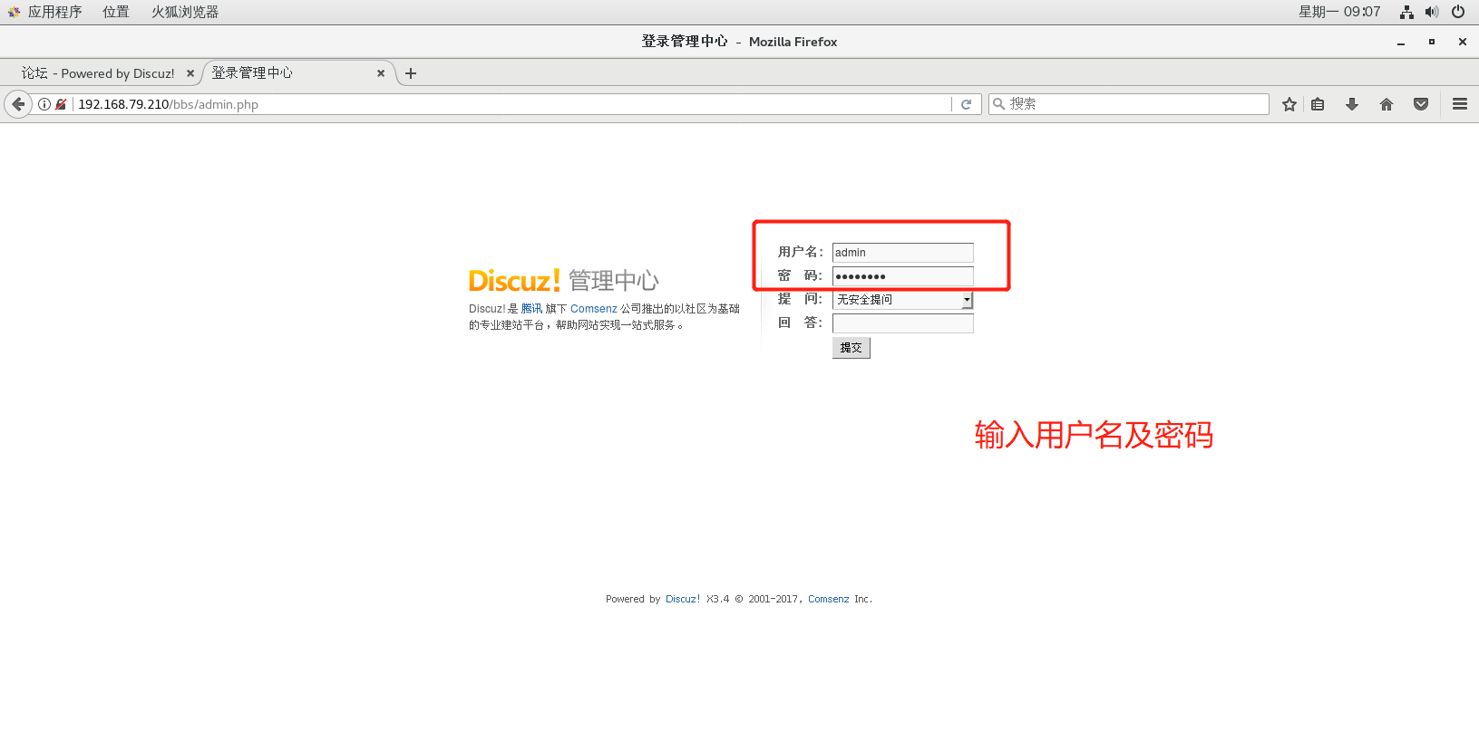Go to the Firefox home icon
This screenshot has width=1479, height=732.
point(1386,104)
